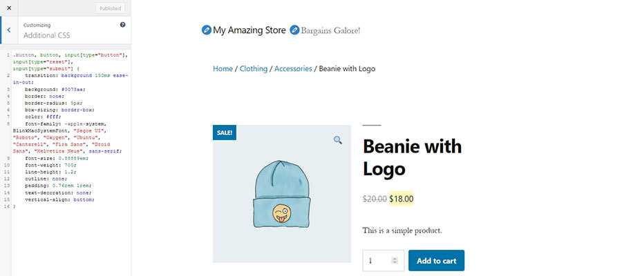Click the Beanie with Logo product title
This screenshot has width=622, height=276.
coord(412,157)
